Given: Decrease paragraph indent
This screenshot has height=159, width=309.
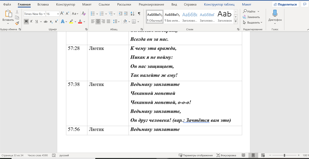Looking at the screenshot, I should coord(121,14).
